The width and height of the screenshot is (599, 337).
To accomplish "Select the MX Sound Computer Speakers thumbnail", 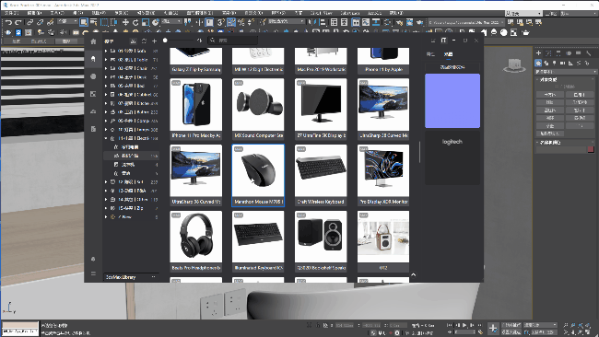I will point(258,110).
